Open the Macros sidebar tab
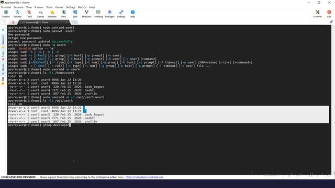 (x=3, y=69)
